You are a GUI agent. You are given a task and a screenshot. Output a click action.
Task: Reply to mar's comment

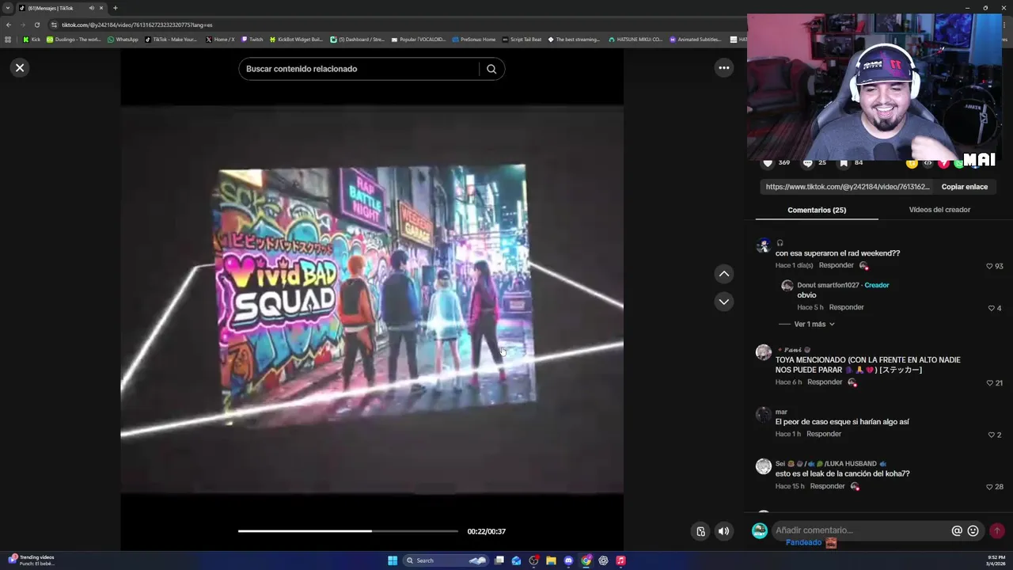pos(824,434)
